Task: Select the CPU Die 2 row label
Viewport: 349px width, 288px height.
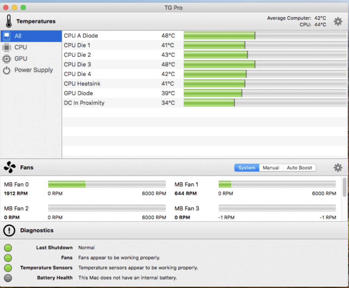Action: (77, 55)
